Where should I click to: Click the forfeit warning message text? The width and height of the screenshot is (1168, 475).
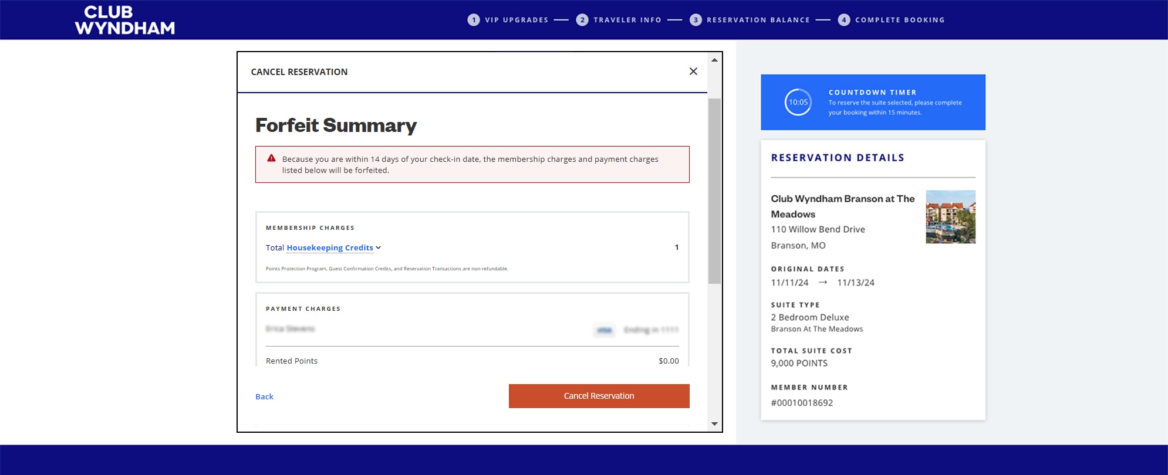(470, 165)
